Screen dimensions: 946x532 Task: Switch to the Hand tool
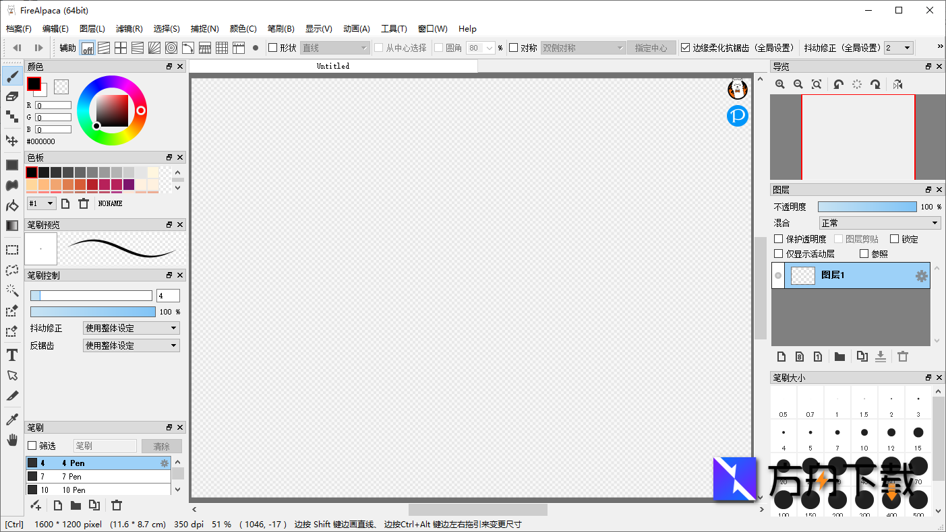(11, 440)
